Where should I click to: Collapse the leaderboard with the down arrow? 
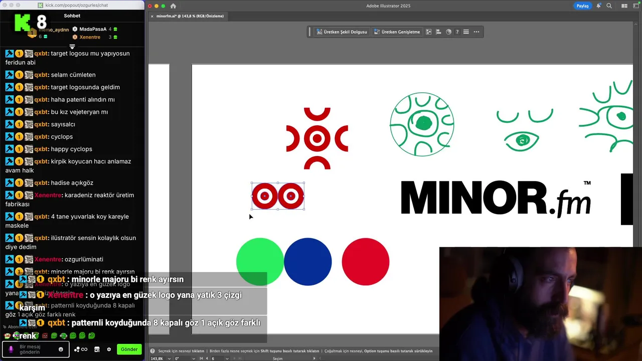(72, 47)
